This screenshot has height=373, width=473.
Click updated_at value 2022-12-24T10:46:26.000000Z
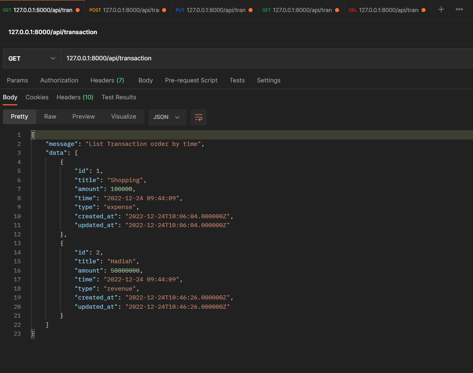tap(178, 307)
